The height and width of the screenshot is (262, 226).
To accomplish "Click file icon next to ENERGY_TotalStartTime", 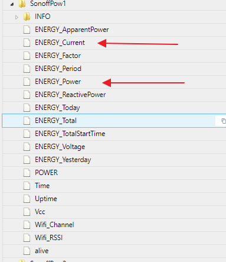I will pos(27,134).
